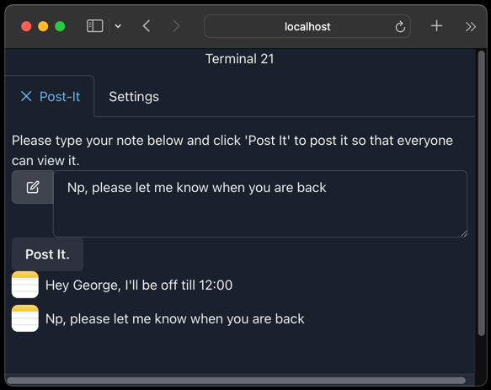491x390 pixels.
Task: Click the pencil edit icon beside the note box
Action: pos(33,187)
